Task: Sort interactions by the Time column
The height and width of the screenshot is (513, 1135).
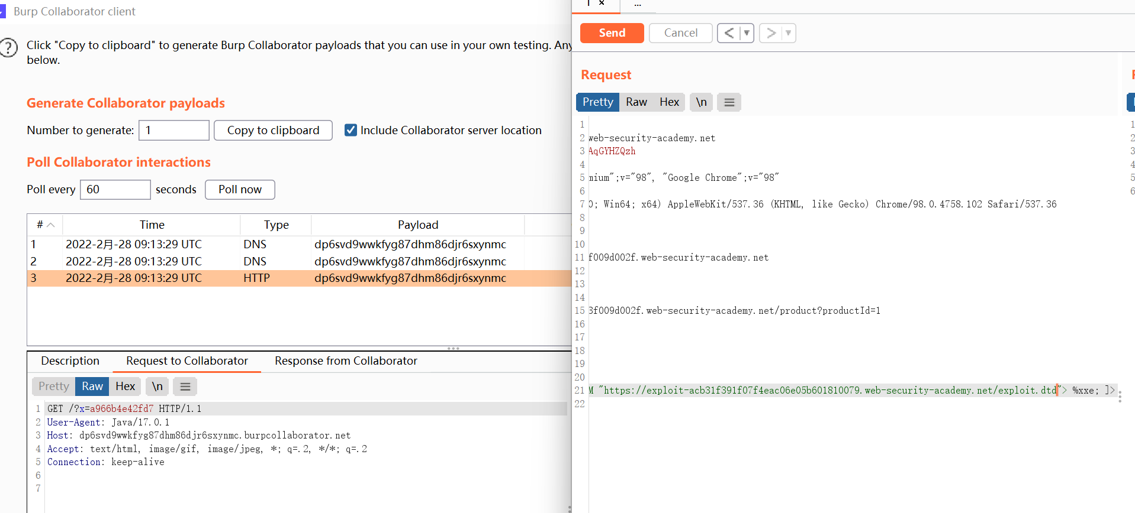Action: tap(152, 225)
